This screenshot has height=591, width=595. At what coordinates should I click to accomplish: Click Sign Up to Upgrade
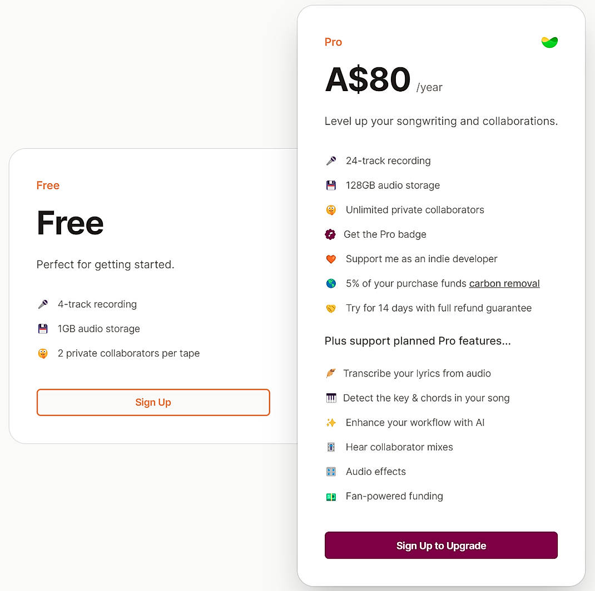click(441, 545)
